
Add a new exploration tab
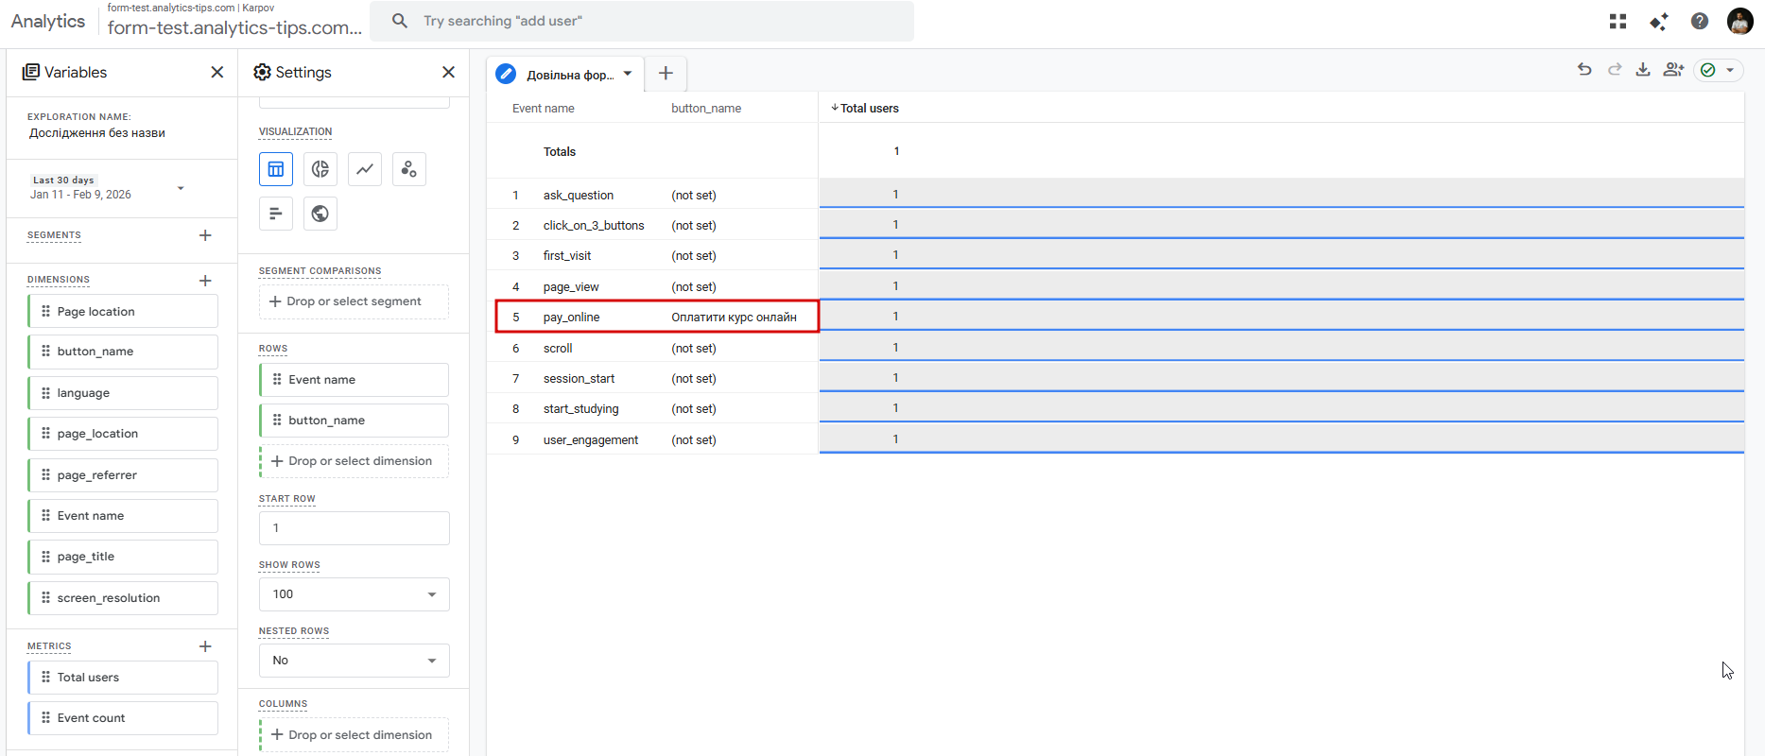pos(666,73)
